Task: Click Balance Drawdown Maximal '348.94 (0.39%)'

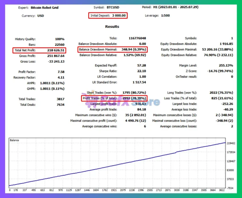Action: click(134, 49)
